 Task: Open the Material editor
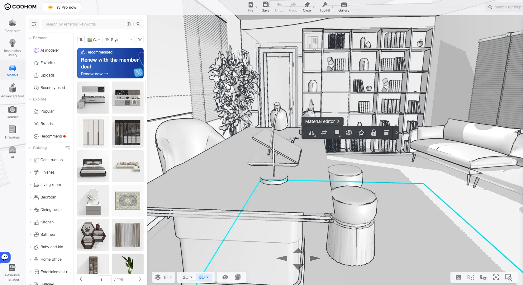[322, 121]
